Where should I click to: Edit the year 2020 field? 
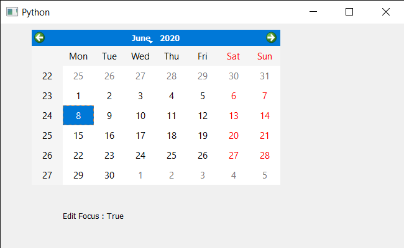tap(170, 38)
